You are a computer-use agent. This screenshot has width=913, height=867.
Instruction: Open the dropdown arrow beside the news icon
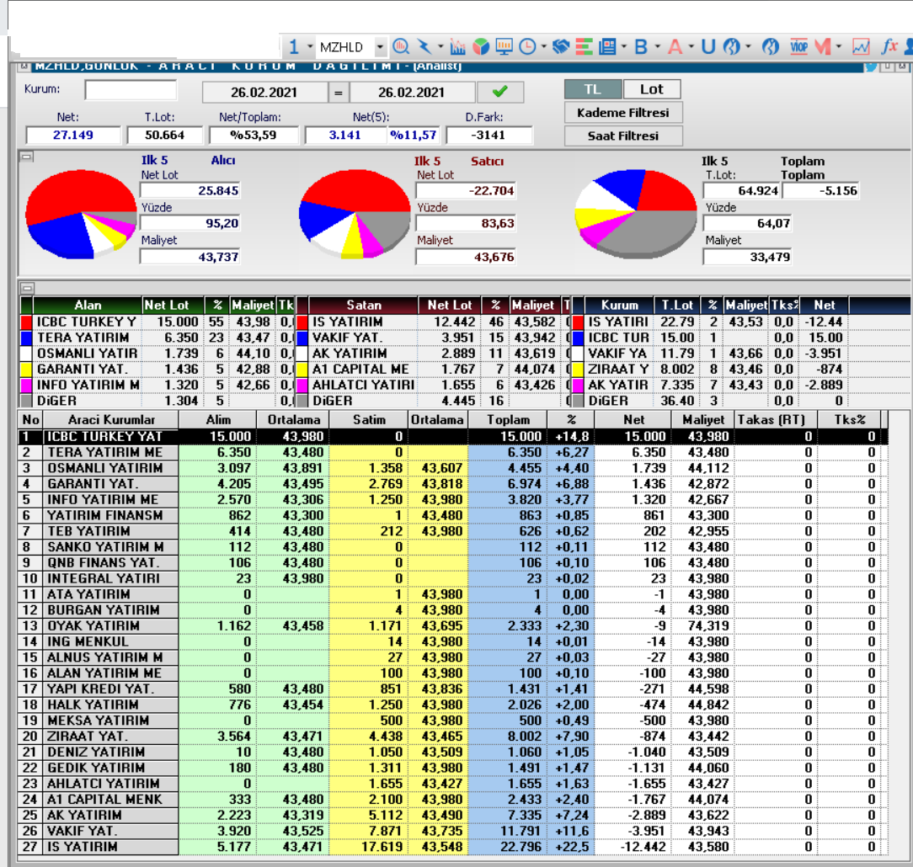pyautogui.click(x=623, y=46)
